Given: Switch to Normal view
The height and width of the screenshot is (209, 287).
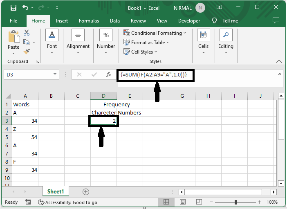Looking at the screenshot, I should point(166,202).
